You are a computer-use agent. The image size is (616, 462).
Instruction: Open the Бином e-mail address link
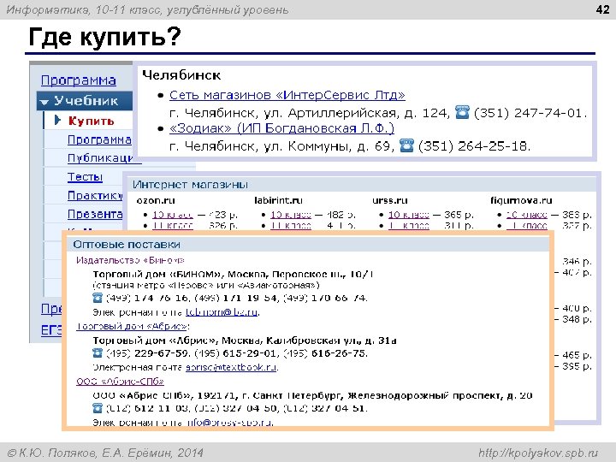[222, 312]
